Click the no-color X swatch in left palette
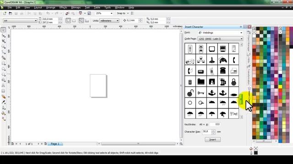The width and height of the screenshot is (293, 164). [x=254, y=32]
